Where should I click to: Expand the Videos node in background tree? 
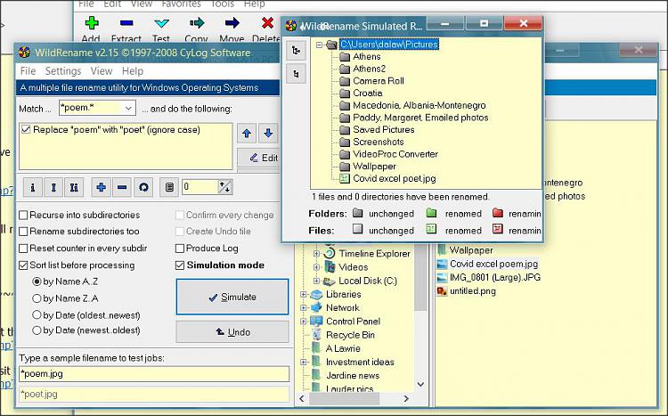pos(316,267)
